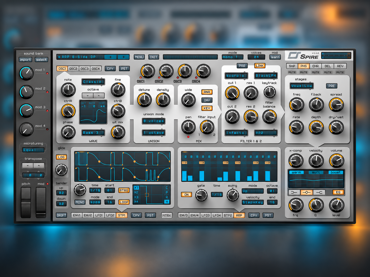The image size is (370, 277).
Task: Switch to the OSC4 tab
Action: 96,69
